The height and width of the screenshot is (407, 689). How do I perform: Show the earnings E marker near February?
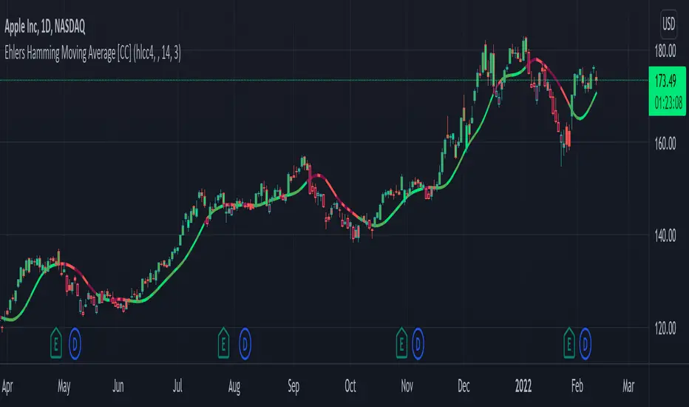point(569,343)
